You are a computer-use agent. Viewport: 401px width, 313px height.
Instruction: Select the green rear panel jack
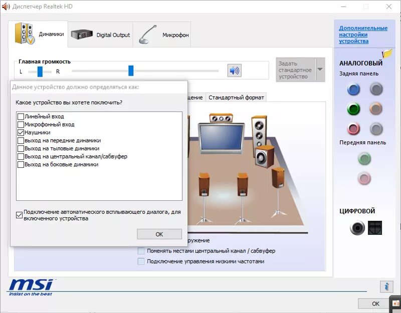[x=353, y=109]
